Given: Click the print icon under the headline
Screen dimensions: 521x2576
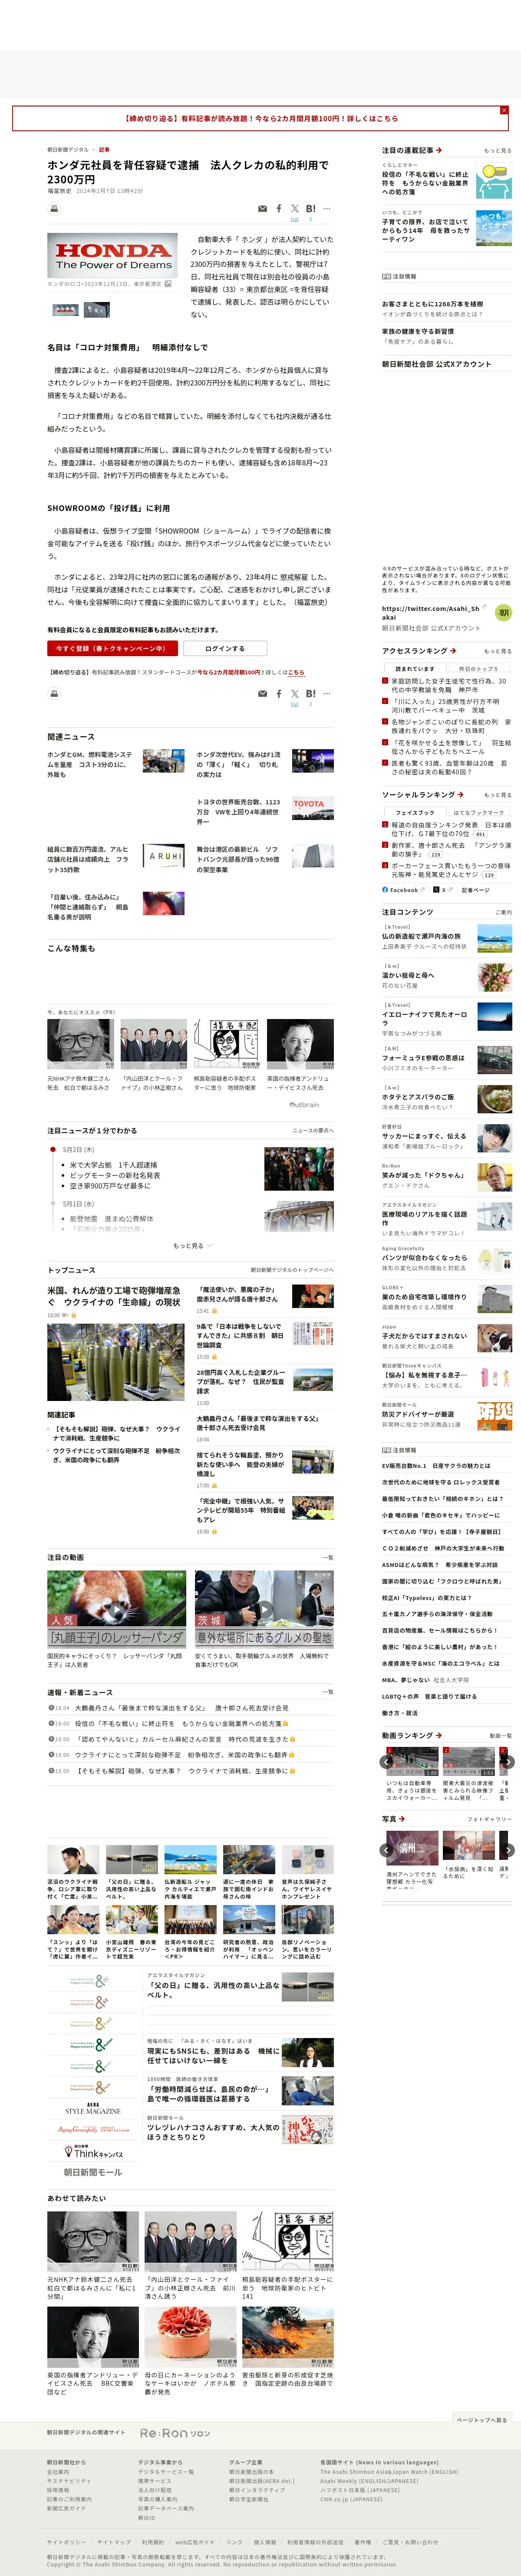Looking at the screenshot, I should point(54,208).
